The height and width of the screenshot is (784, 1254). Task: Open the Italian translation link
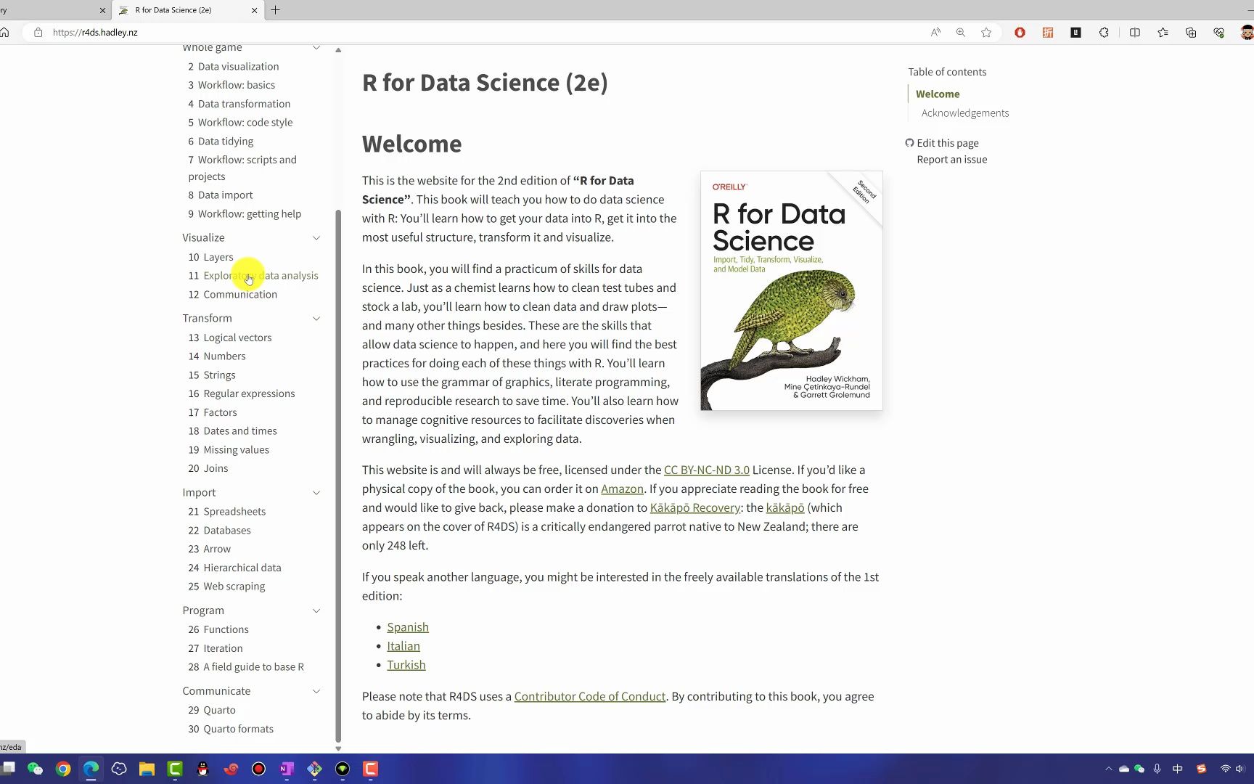403,646
